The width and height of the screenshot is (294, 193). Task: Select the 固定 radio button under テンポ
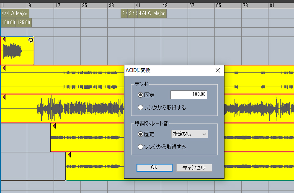(141, 95)
